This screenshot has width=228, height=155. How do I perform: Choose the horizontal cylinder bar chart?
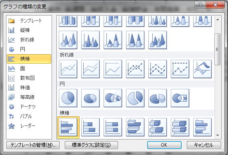click(202, 127)
